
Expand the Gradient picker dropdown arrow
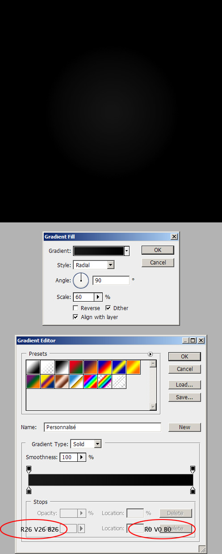[127, 251]
